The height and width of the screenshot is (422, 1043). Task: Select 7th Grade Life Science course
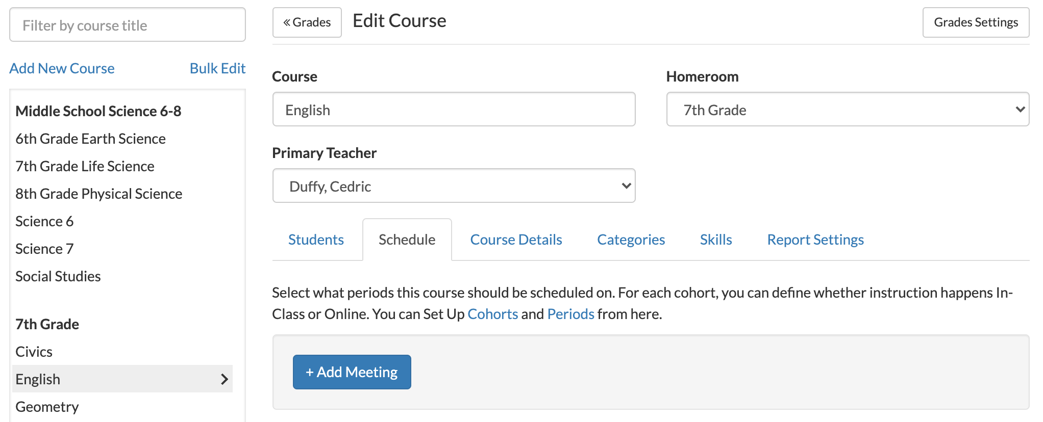[85, 166]
